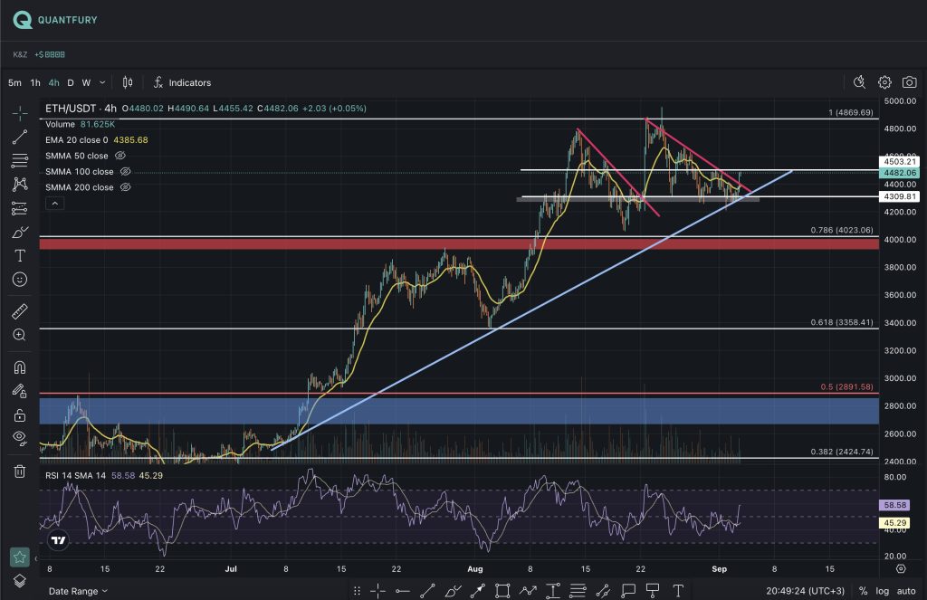Take a chart snapshot with camera icon
This screenshot has width=927, height=600.
[909, 82]
